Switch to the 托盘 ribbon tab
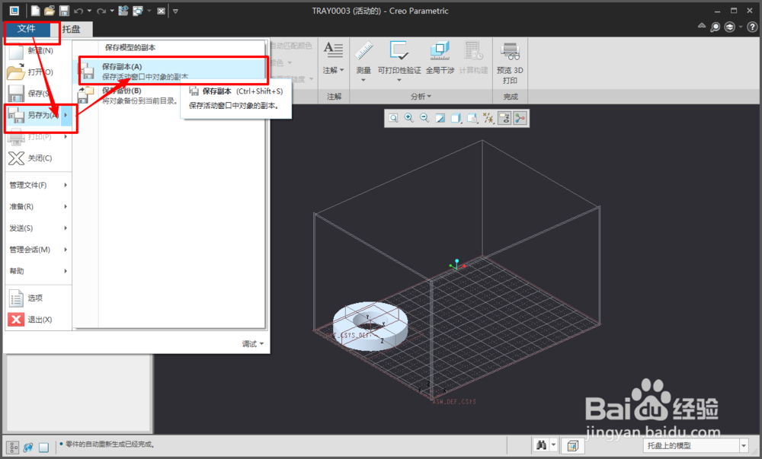The height and width of the screenshot is (459, 762). [x=71, y=29]
